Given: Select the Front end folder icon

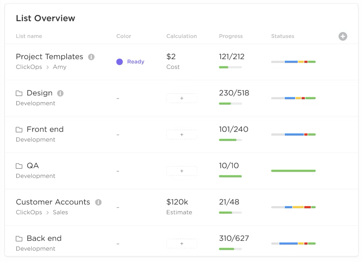Looking at the screenshot, I should (x=19, y=130).
